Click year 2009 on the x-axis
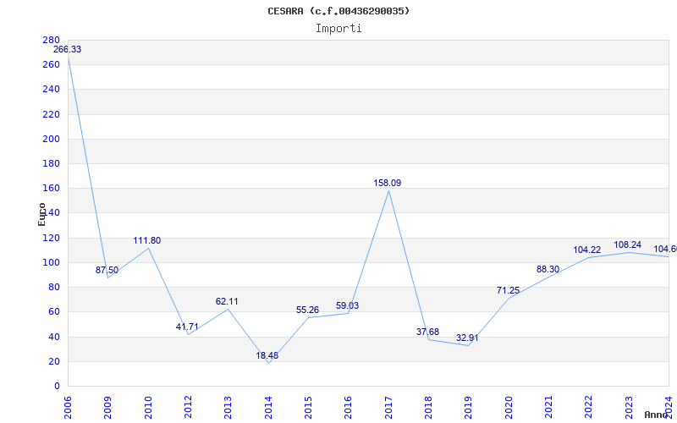 107,408
